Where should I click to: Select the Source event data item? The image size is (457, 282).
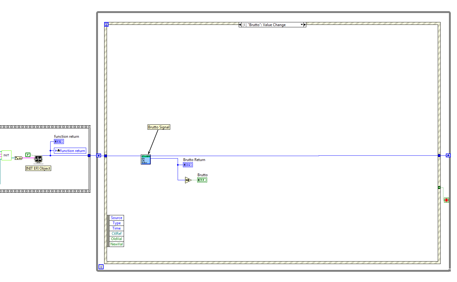(117, 218)
